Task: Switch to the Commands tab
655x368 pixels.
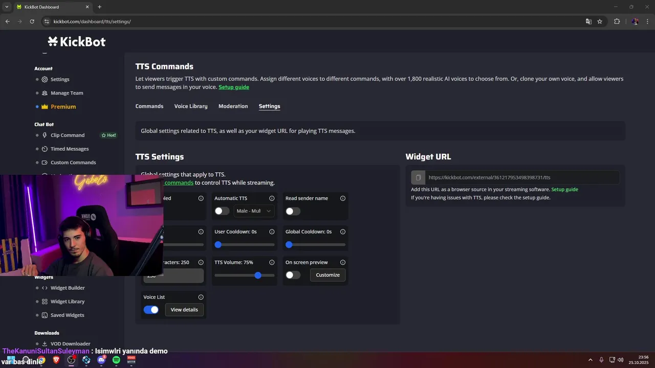Action: (149, 106)
